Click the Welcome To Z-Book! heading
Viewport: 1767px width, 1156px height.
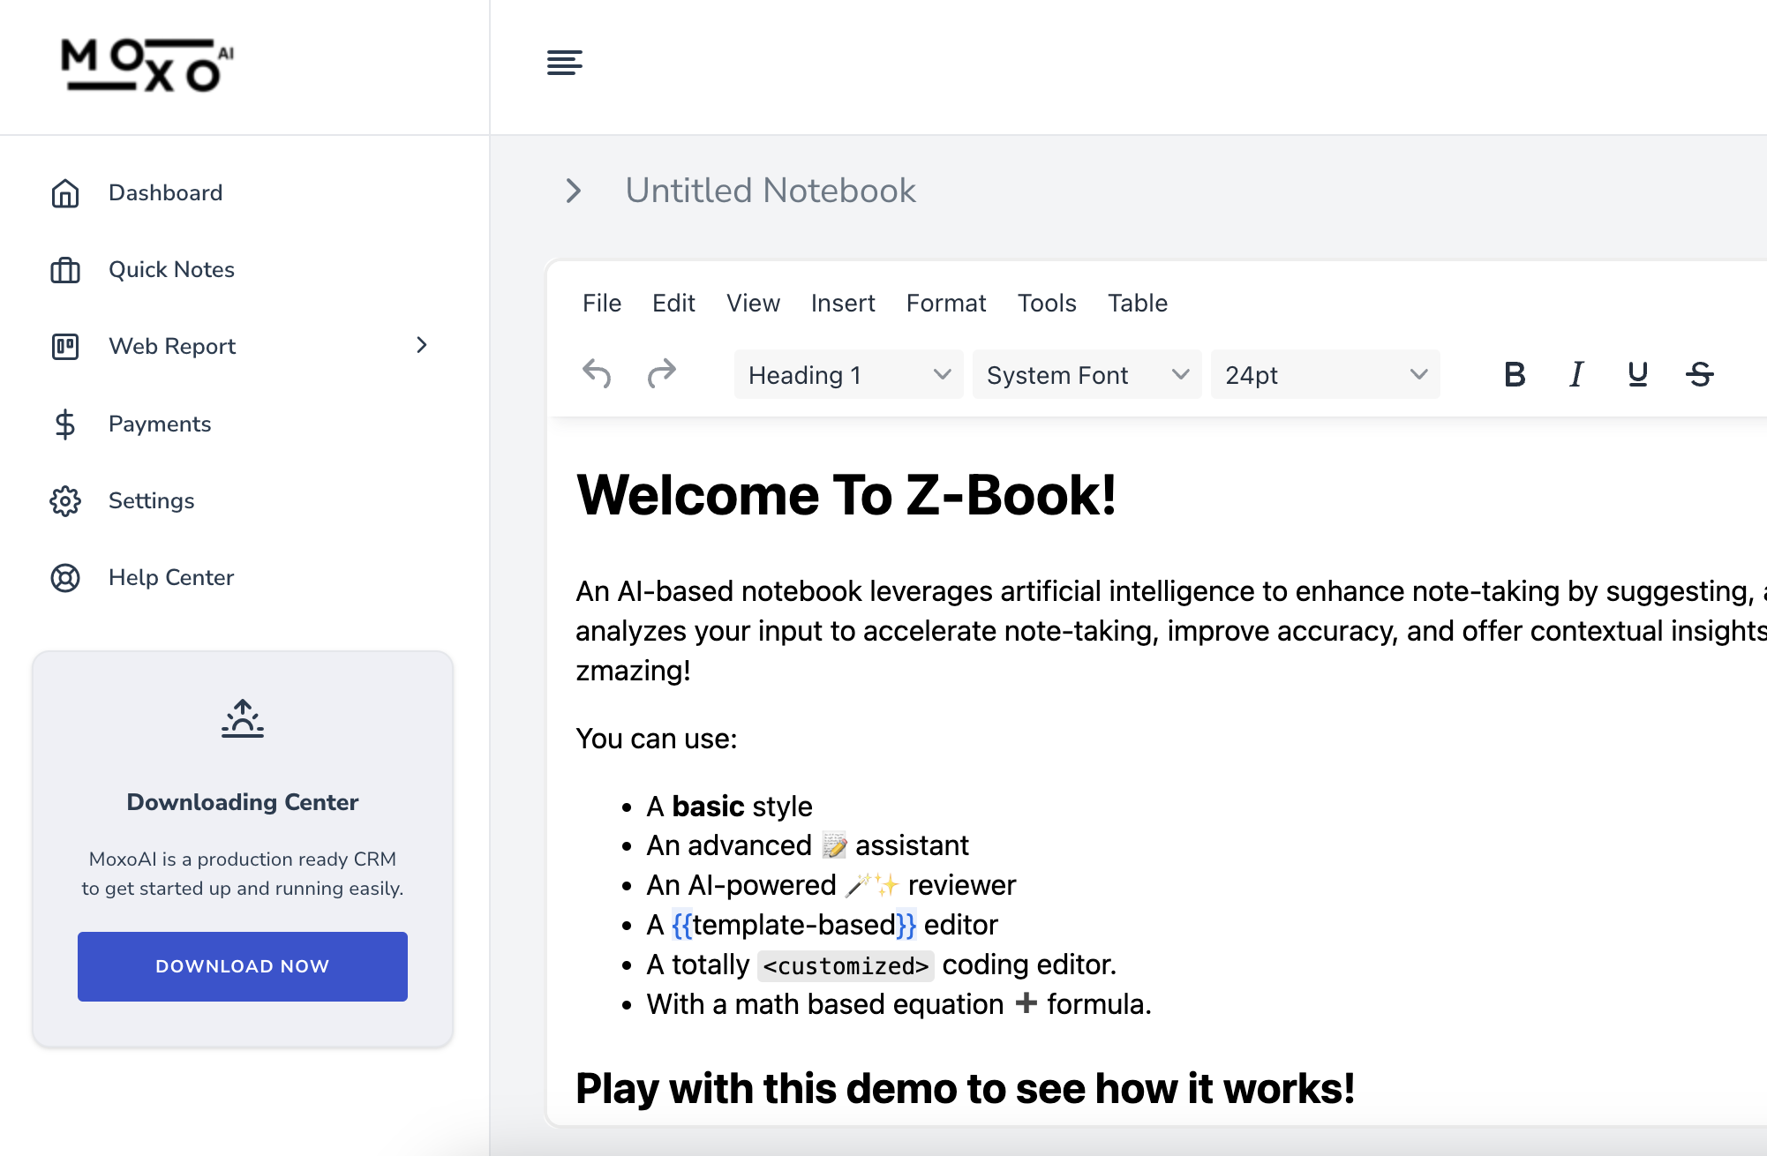(846, 495)
